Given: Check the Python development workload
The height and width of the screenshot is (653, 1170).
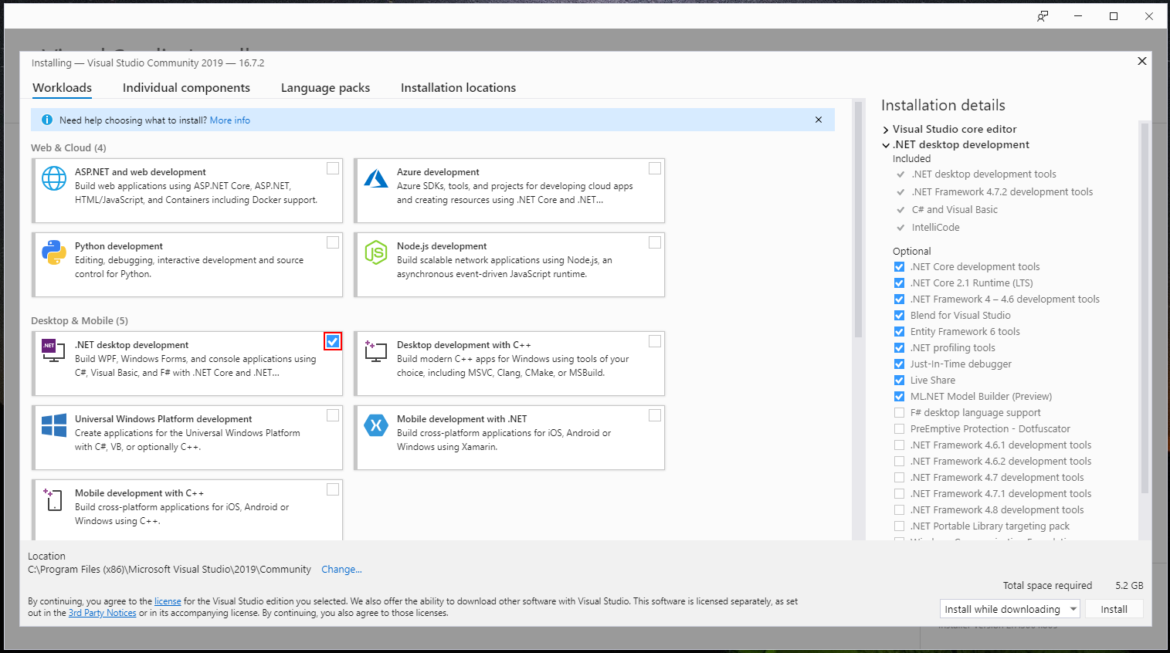Looking at the screenshot, I should click(x=333, y=242).
